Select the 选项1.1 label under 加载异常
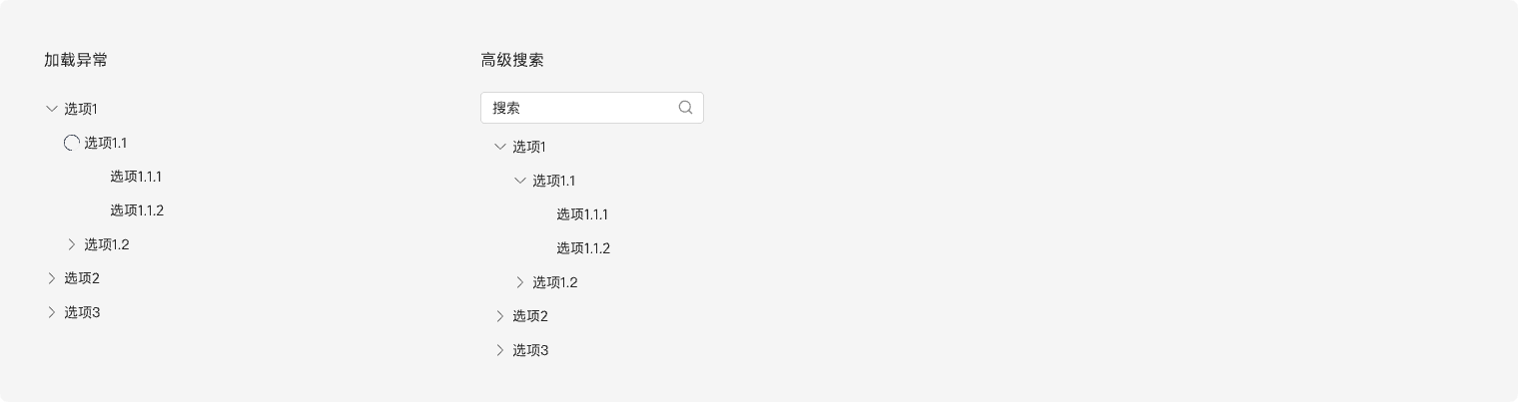This screenshot has width=1518, height=402. (106, 143)
